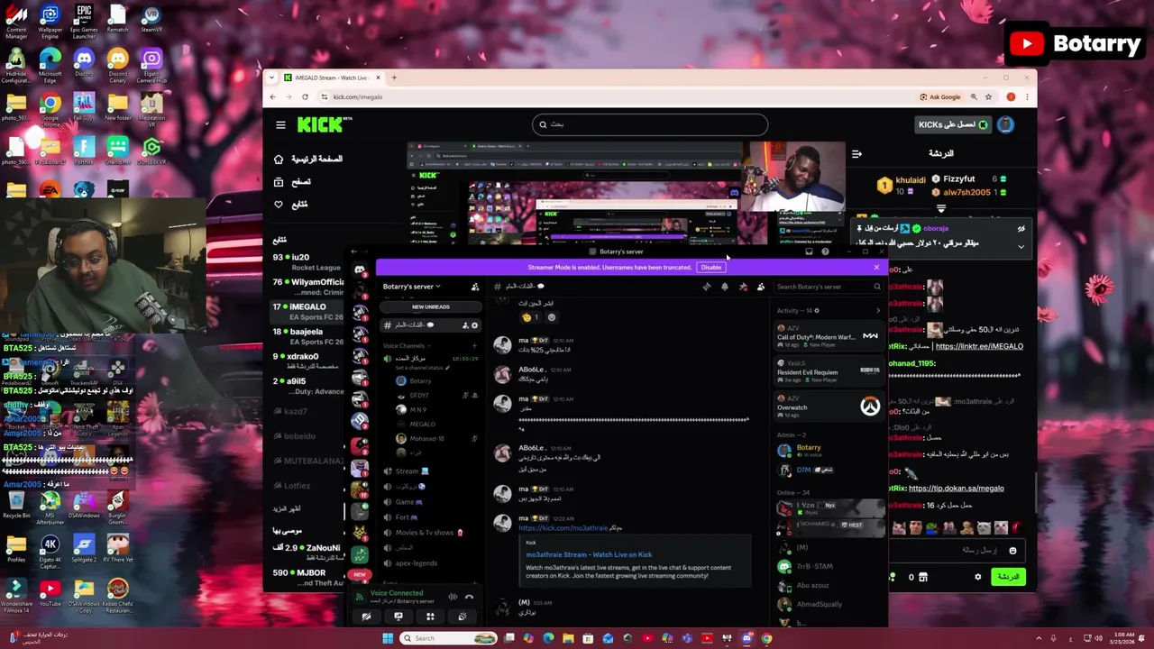Open SteamVR desktop icon
1154x649 pixels.
pos(151,20)
